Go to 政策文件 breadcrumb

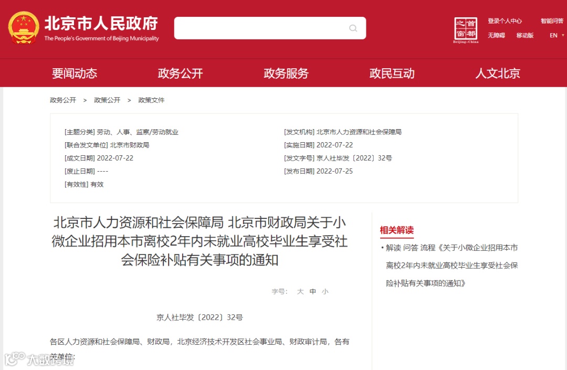[151, 100]
